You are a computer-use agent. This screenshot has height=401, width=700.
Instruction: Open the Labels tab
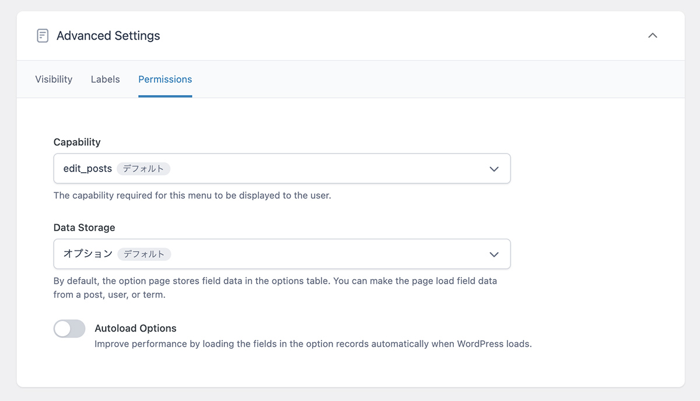pos(105,79)
